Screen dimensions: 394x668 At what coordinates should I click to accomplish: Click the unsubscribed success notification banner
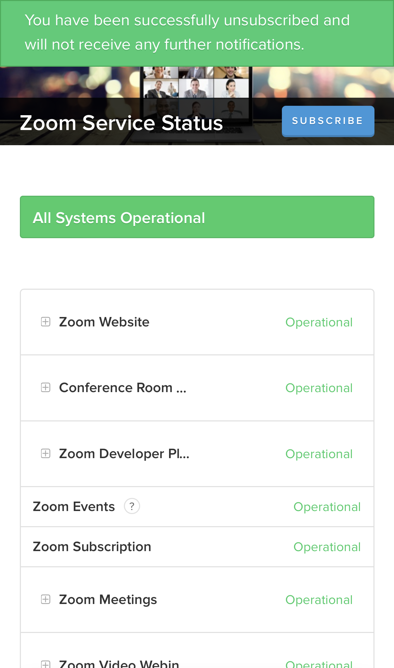187,33
